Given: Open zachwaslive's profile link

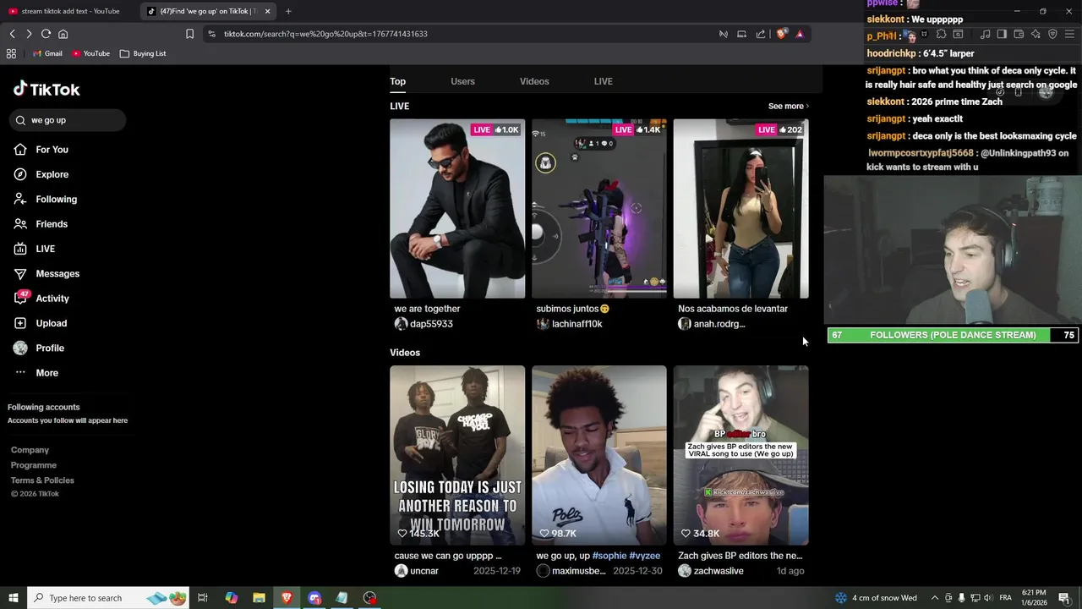Looking at the screenshot, I should click(x=711, y=571).
